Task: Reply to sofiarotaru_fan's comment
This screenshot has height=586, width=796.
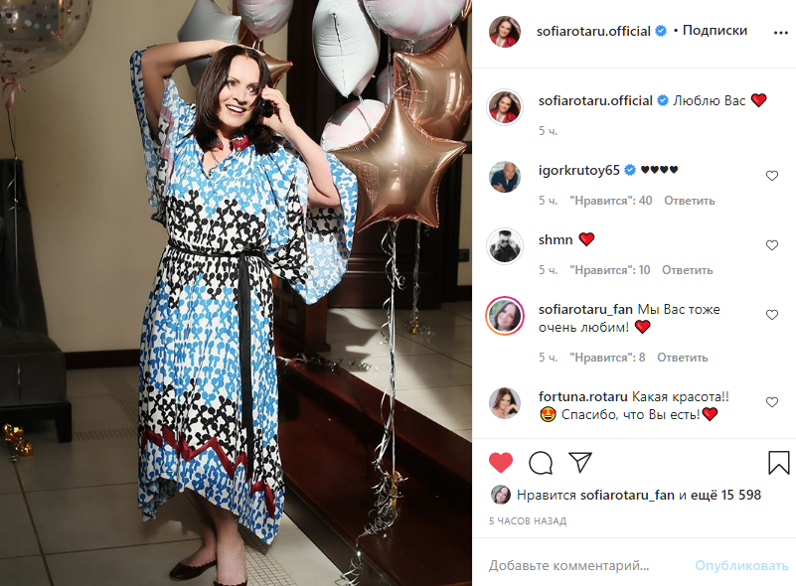Action: click(683, 358)
